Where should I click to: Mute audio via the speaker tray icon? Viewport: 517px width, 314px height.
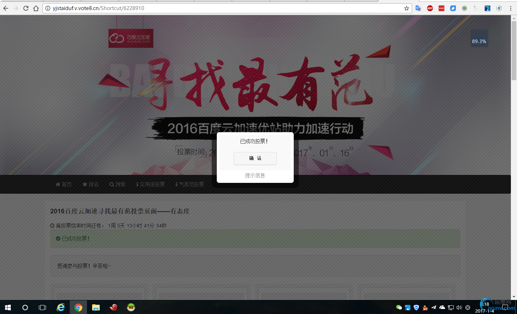click(459, 308)
